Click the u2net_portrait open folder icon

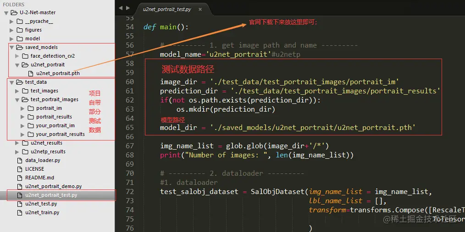pos(25,65)
